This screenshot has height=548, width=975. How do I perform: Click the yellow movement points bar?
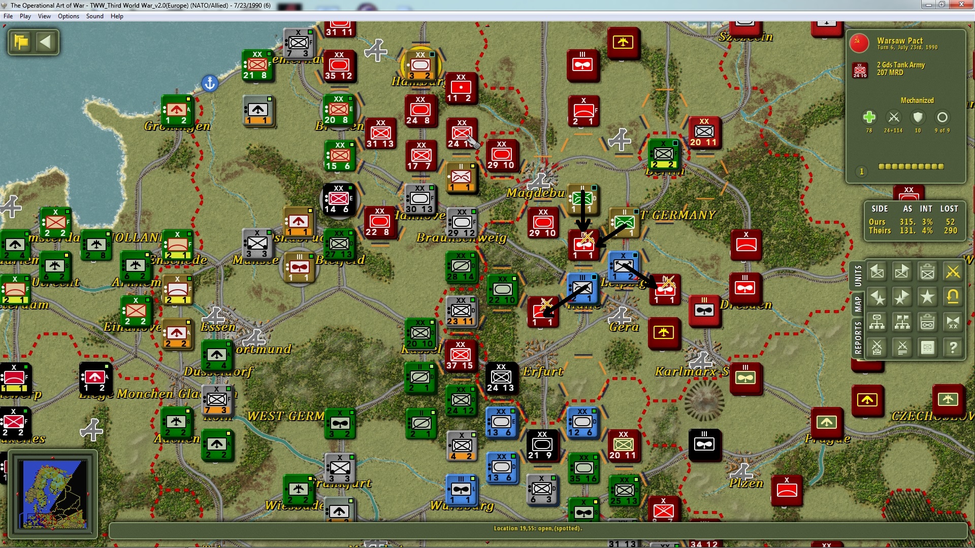(x=911, y=166)
